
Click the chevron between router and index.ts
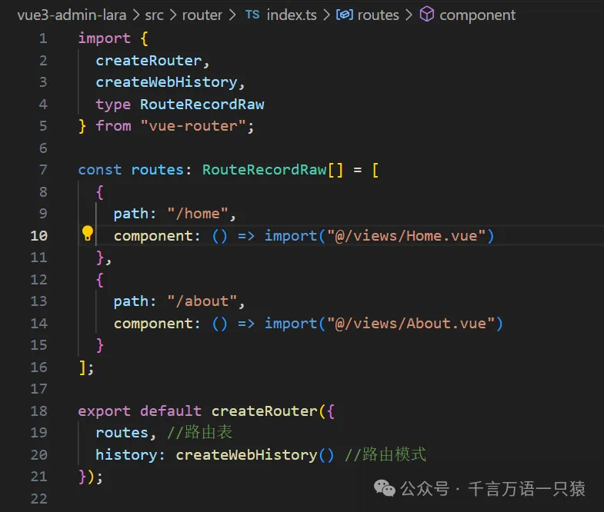(233, 15)
